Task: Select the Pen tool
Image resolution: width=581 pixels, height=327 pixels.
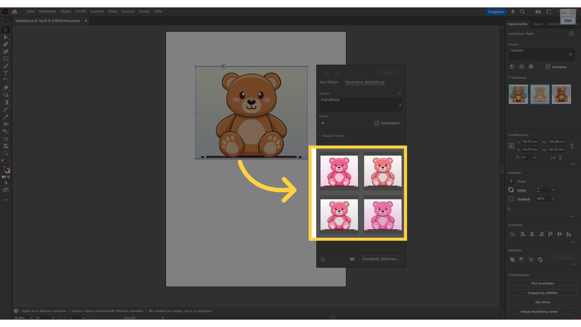Action: tap(6, 44)
